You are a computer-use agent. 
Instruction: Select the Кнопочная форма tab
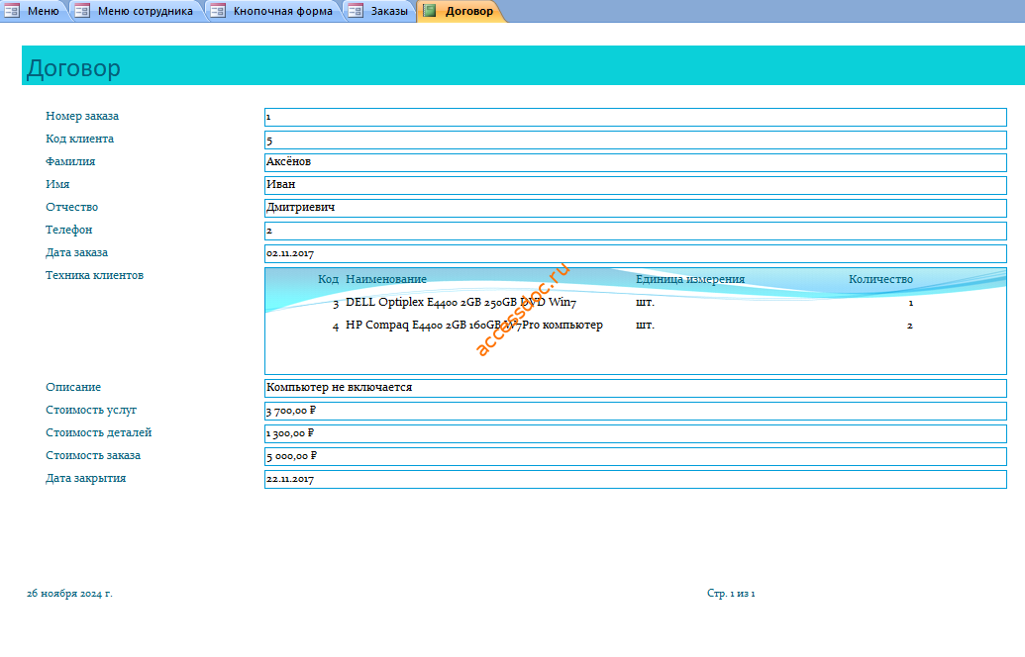coord(273,11)
